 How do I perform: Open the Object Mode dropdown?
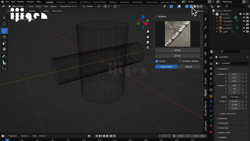[17, 6]
